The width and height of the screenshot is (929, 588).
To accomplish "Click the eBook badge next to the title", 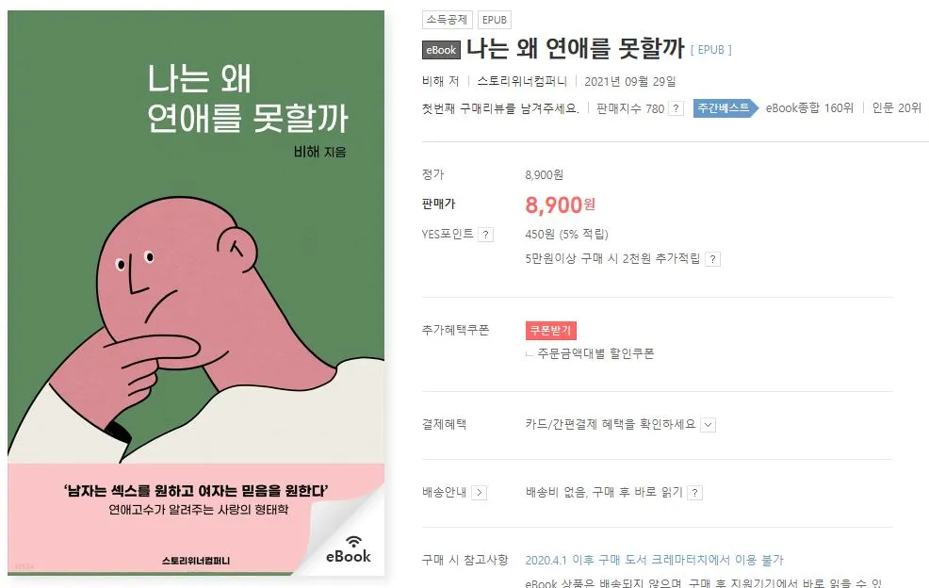I will (x=441, y=50).
